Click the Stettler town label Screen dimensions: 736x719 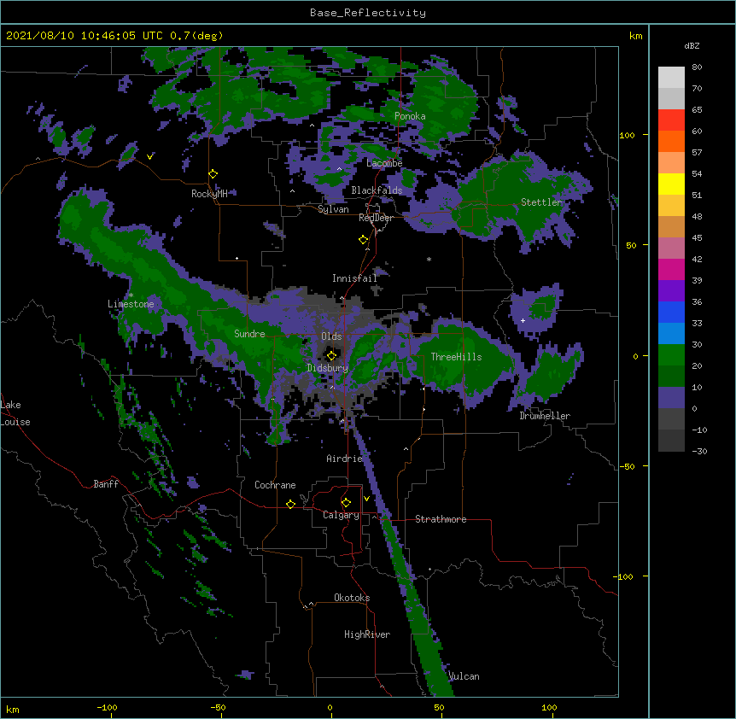pos(541,202)
